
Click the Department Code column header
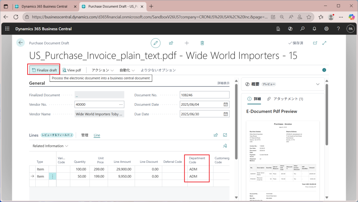point(197,160)
